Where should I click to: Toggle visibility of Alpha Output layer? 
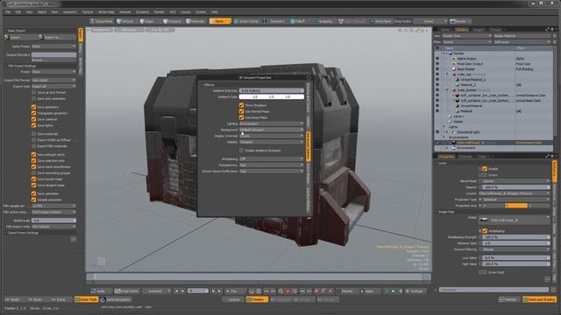pyautogui.click(x=437, y=59)
